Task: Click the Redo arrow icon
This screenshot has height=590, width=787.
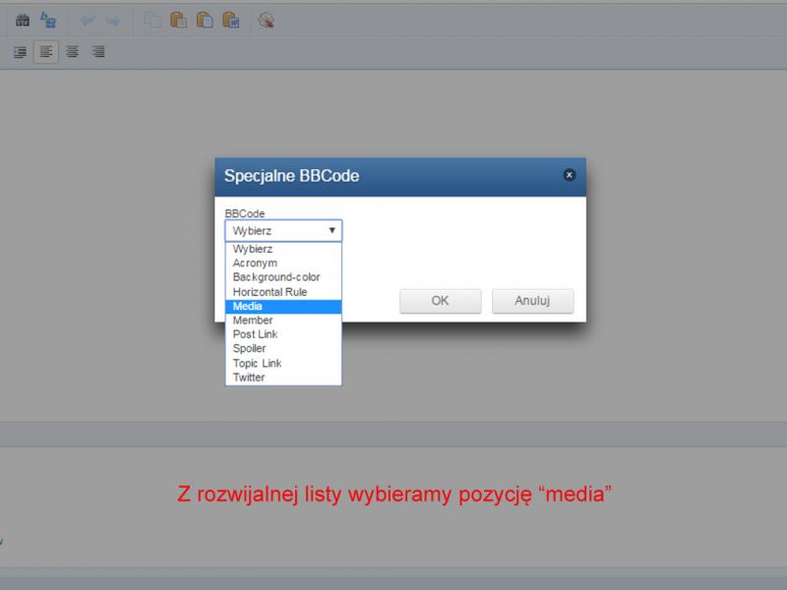Action: [x=113, y=20]
